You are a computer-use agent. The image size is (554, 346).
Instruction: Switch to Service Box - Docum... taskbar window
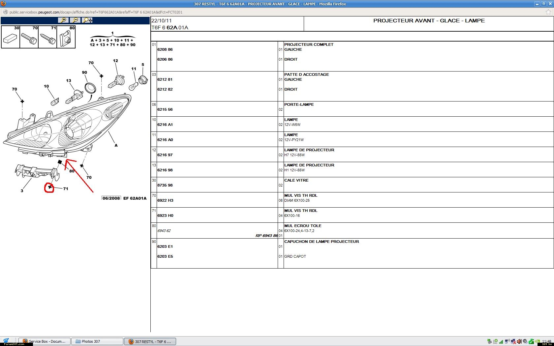(45, 341)
